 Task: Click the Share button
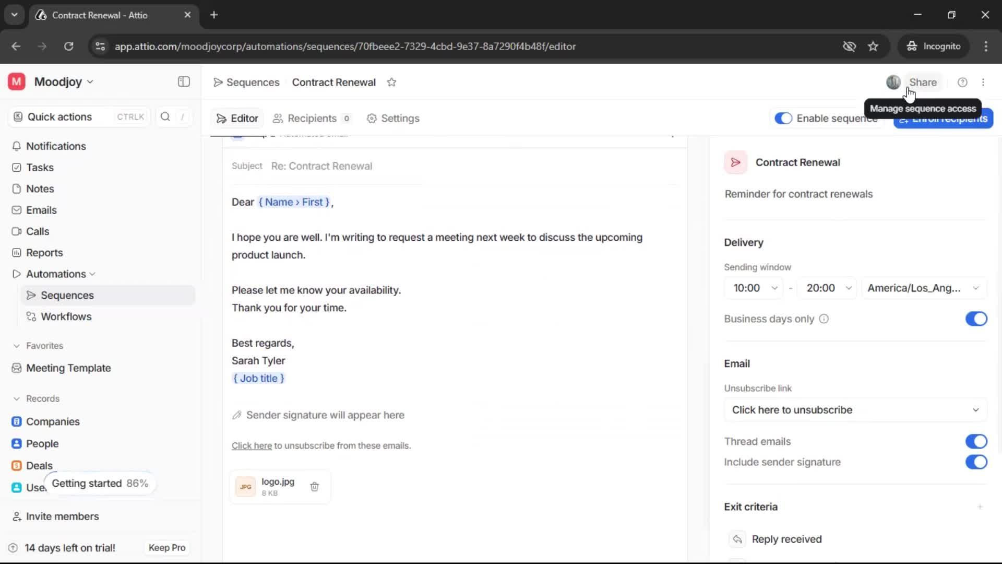click(x=923, y=83)
